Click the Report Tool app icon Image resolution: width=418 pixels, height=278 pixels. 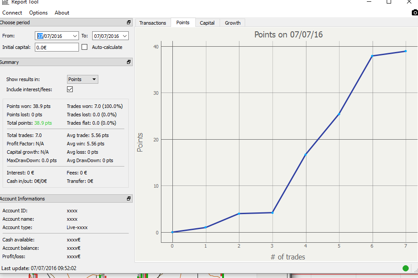[5, 2]
